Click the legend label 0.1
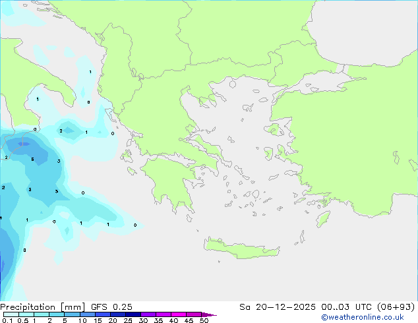Screen dimensions: 418x323 7,320
